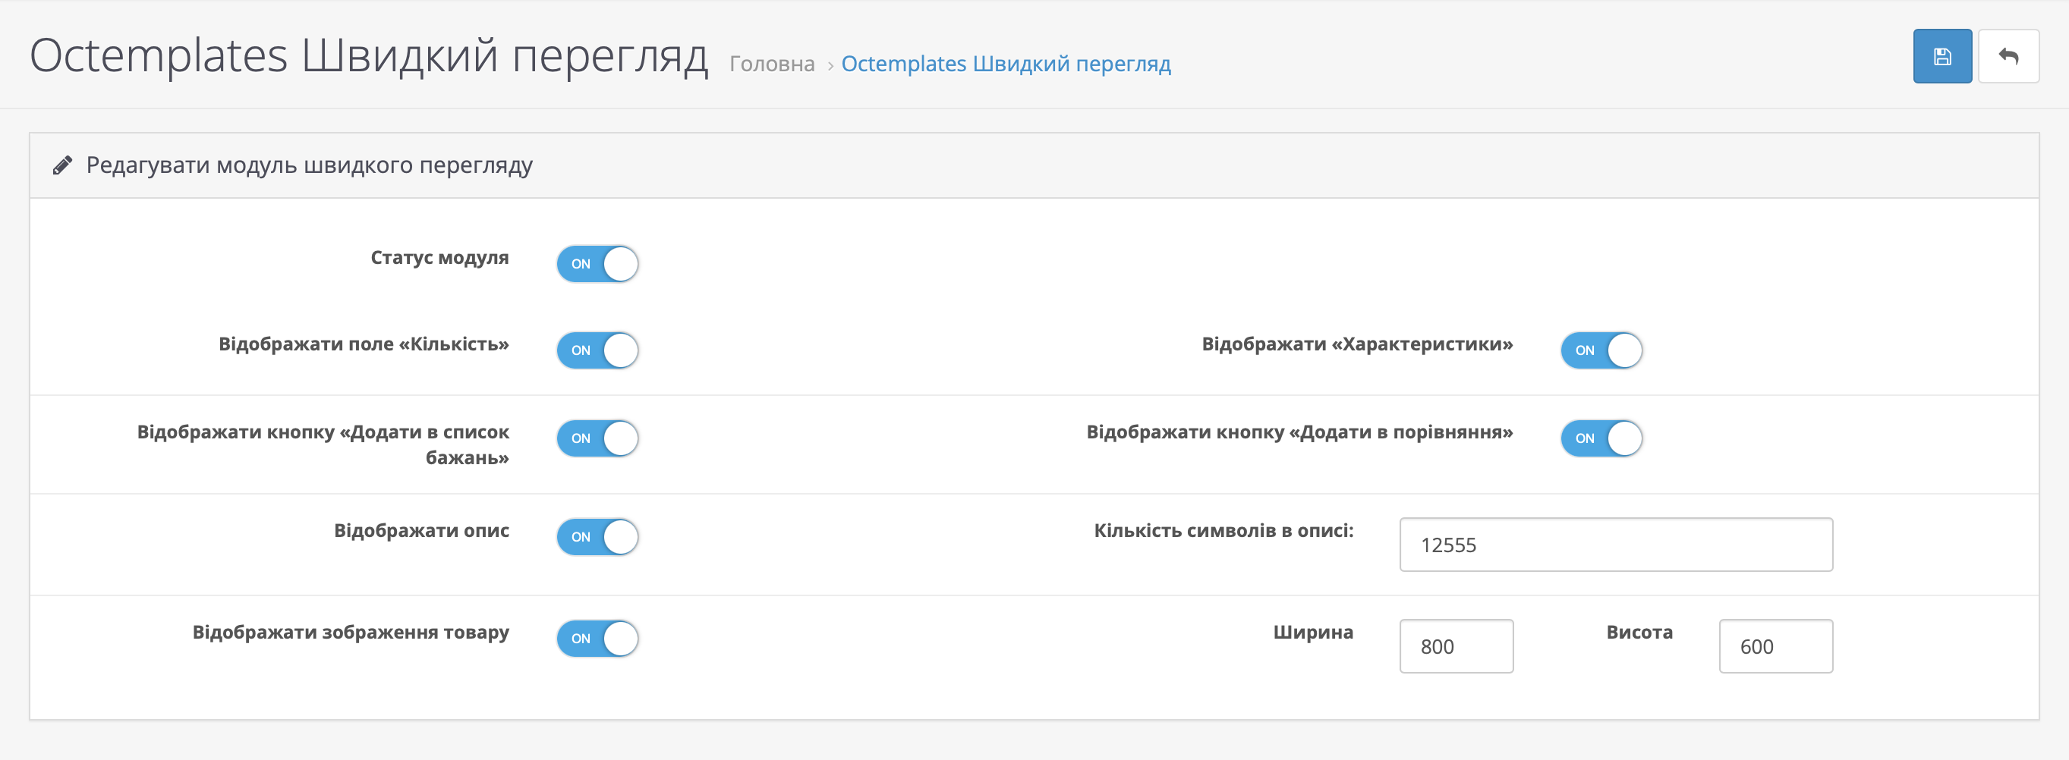Click the «Відображати опис» label text
The image size is (2069, 760).
(x=421, y=530)
